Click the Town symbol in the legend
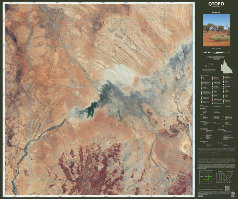238x199 pixels. click(x=201, y=79)
